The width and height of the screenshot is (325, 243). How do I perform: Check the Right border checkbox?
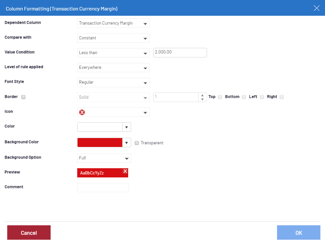(282, 97)
